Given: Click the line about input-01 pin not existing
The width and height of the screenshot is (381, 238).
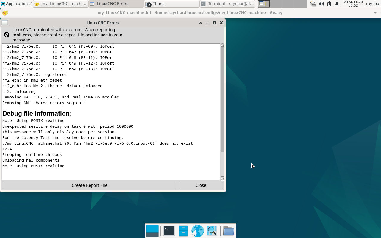Looking at the screenshot, I should [98, 143].
